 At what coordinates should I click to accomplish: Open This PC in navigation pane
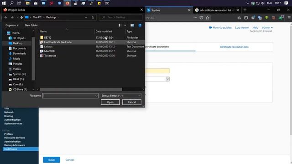[16, 33]
